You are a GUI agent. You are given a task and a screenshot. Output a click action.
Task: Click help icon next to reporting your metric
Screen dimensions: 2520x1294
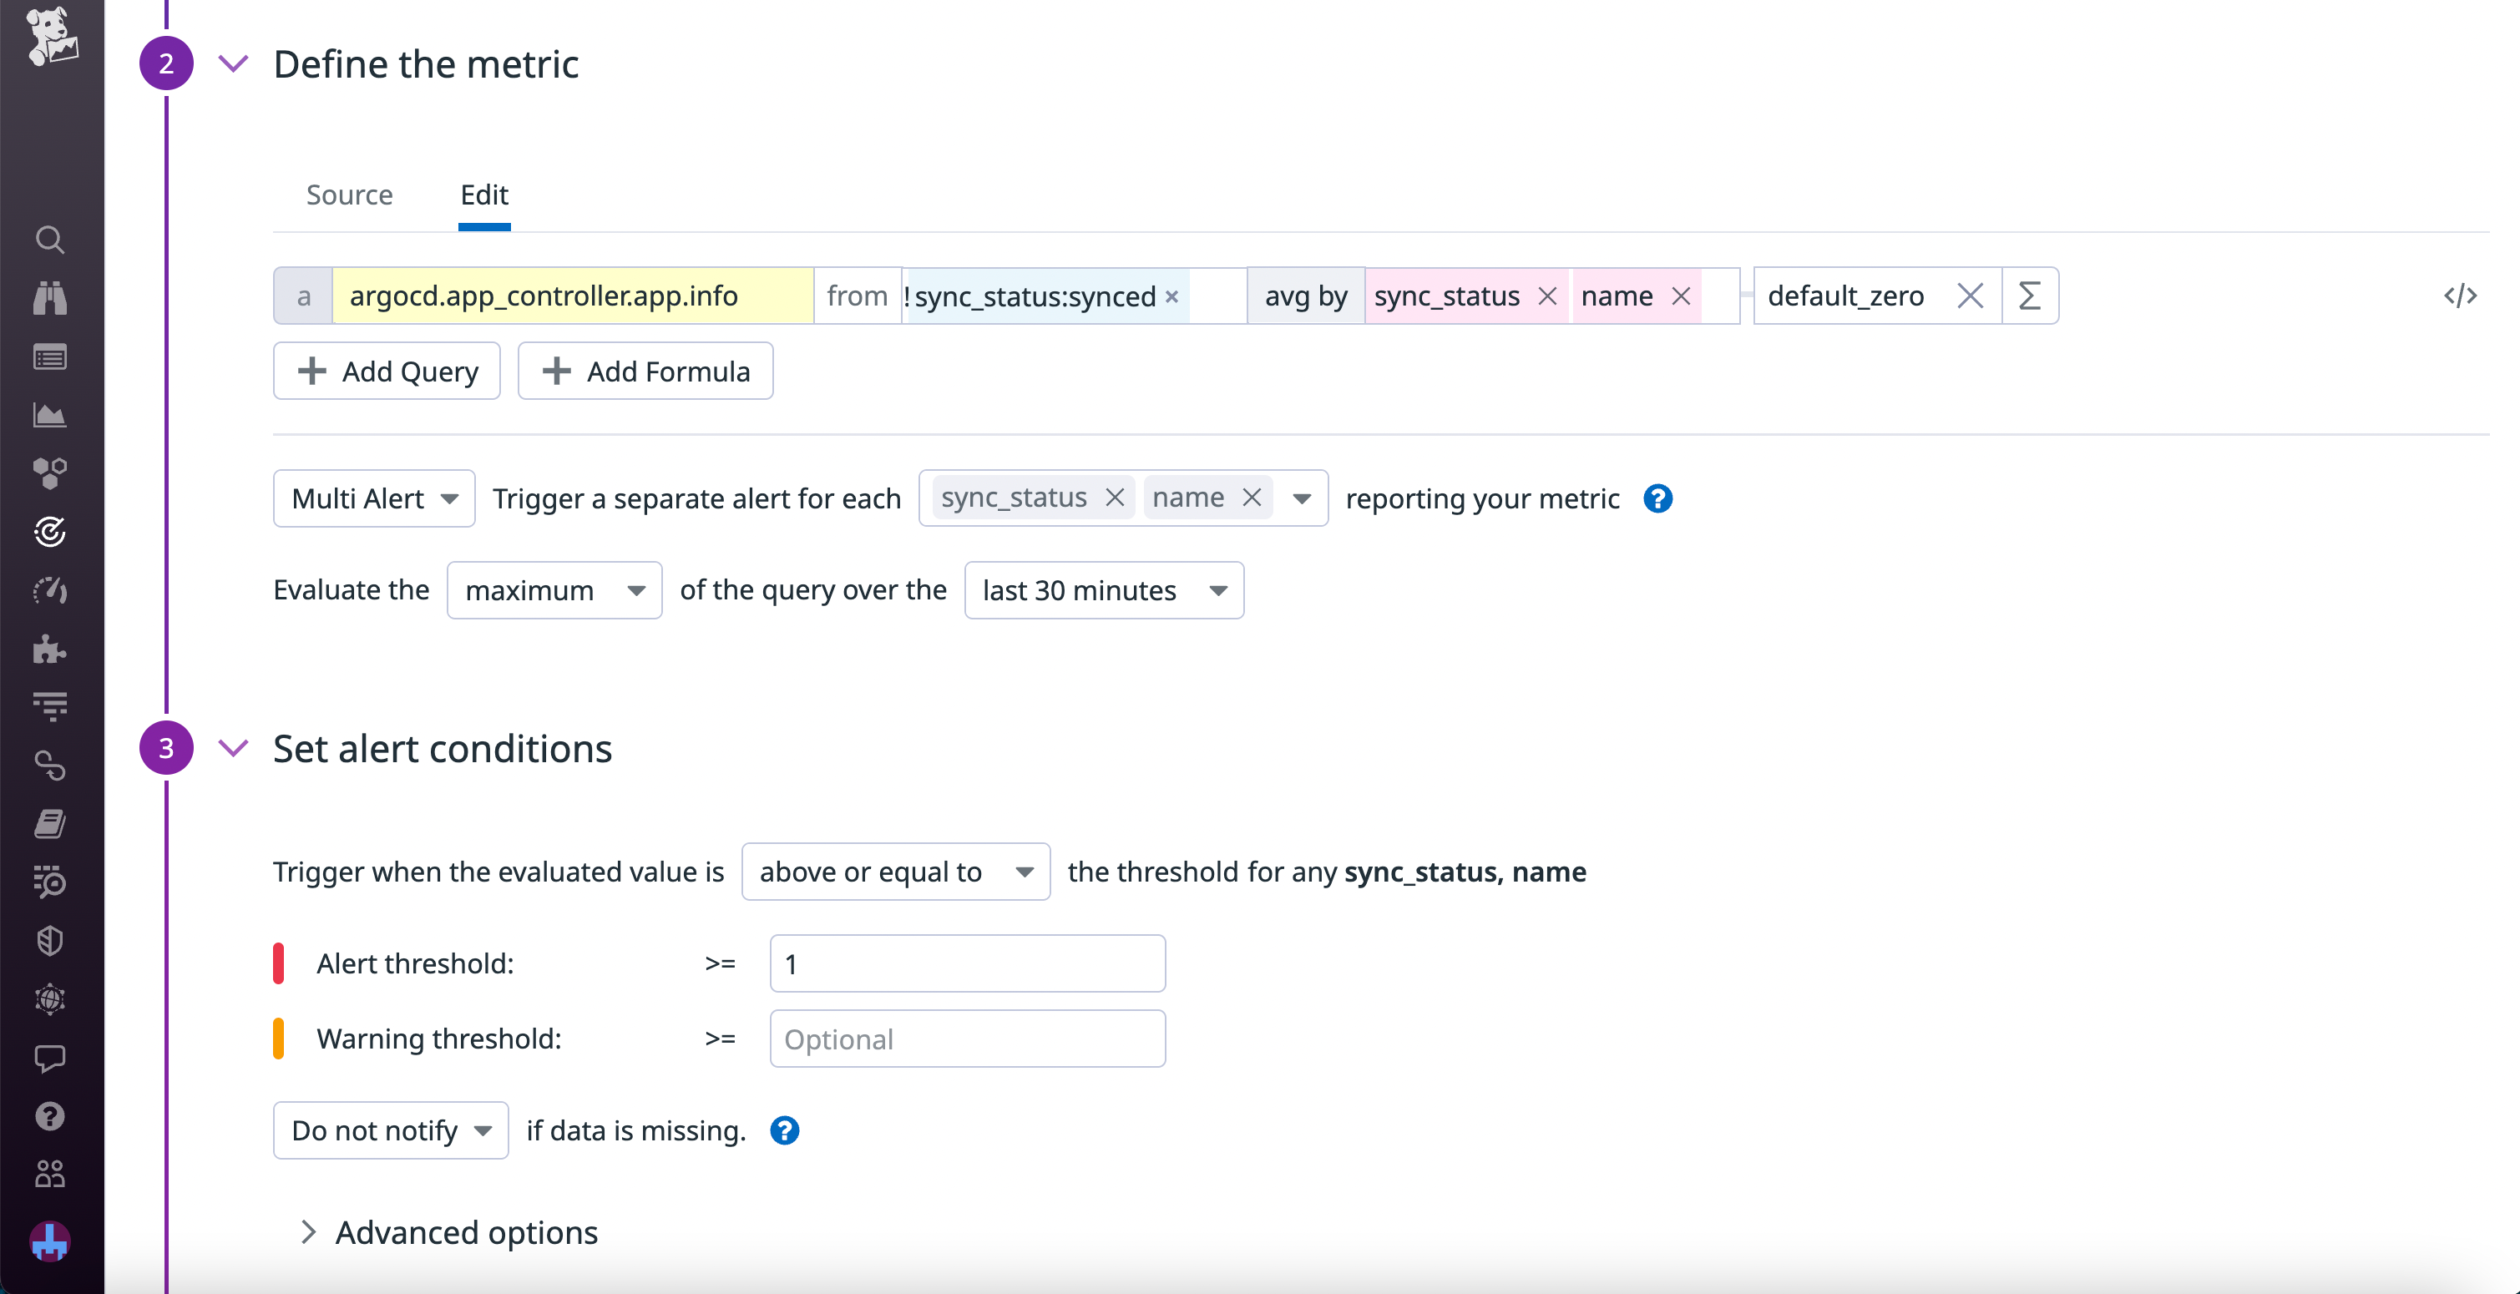coord(1657,499)
